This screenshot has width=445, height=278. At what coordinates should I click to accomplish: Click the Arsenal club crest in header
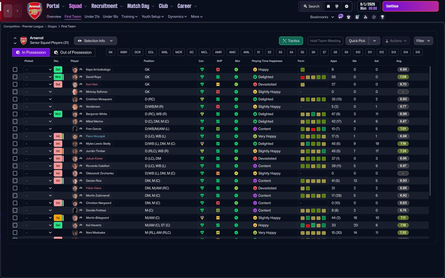pyautogui.click(x=34, y=11)
